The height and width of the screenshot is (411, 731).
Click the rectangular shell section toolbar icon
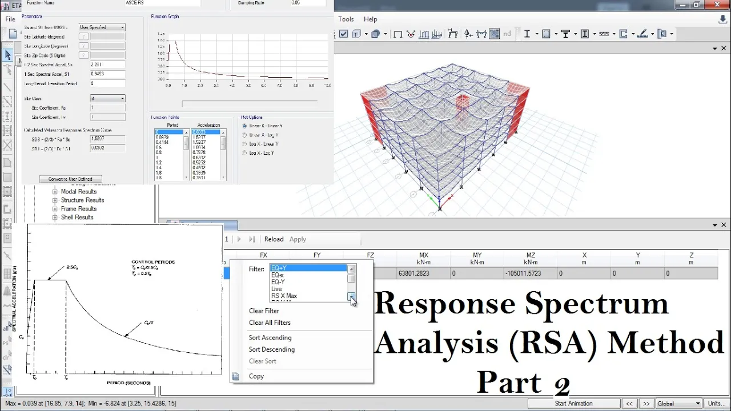546,34
